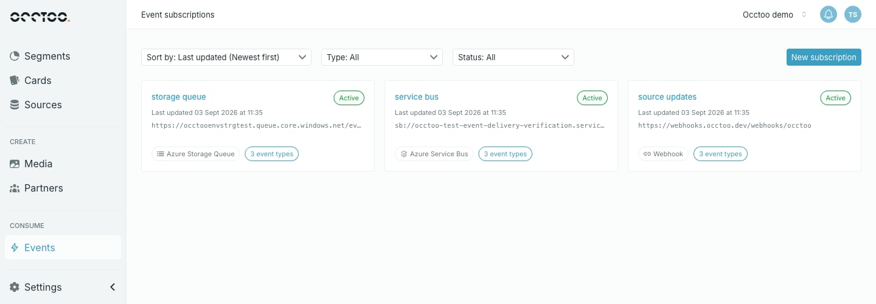The height and width of the screenshot is (304, 876).
Task: Click 3 event types on service bus card
Action: [506, 154]
